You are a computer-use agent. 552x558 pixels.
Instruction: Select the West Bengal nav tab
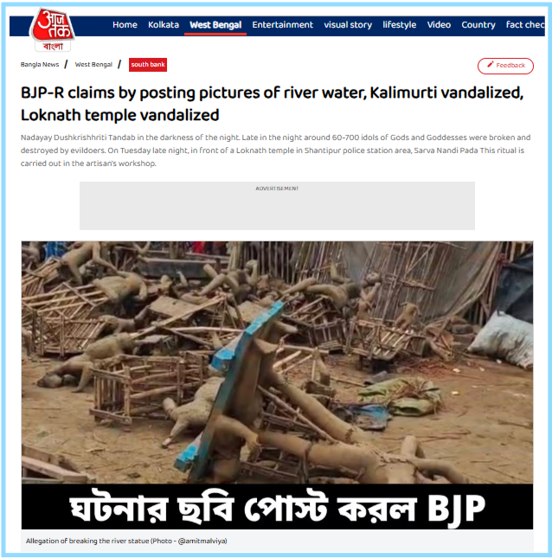coord(215,25)
